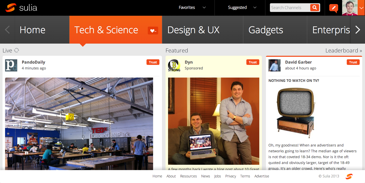Viewport: 365px width, 183px height.
Task: Click the user profile photo in the header
Action: click(350, 8)
